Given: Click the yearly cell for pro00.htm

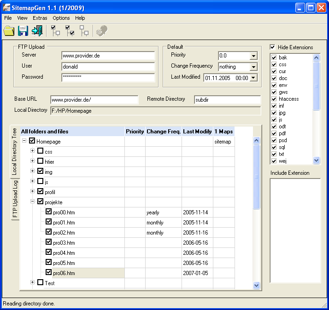Looking at the screenshot, I should coord(164,212).
